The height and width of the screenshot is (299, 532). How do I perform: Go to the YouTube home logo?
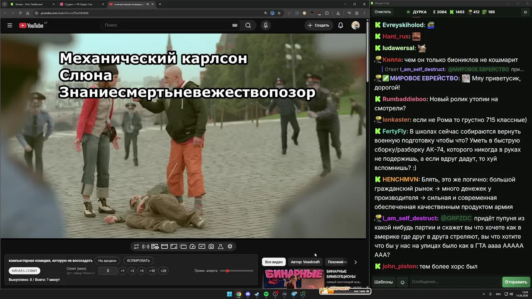point(31,25)
